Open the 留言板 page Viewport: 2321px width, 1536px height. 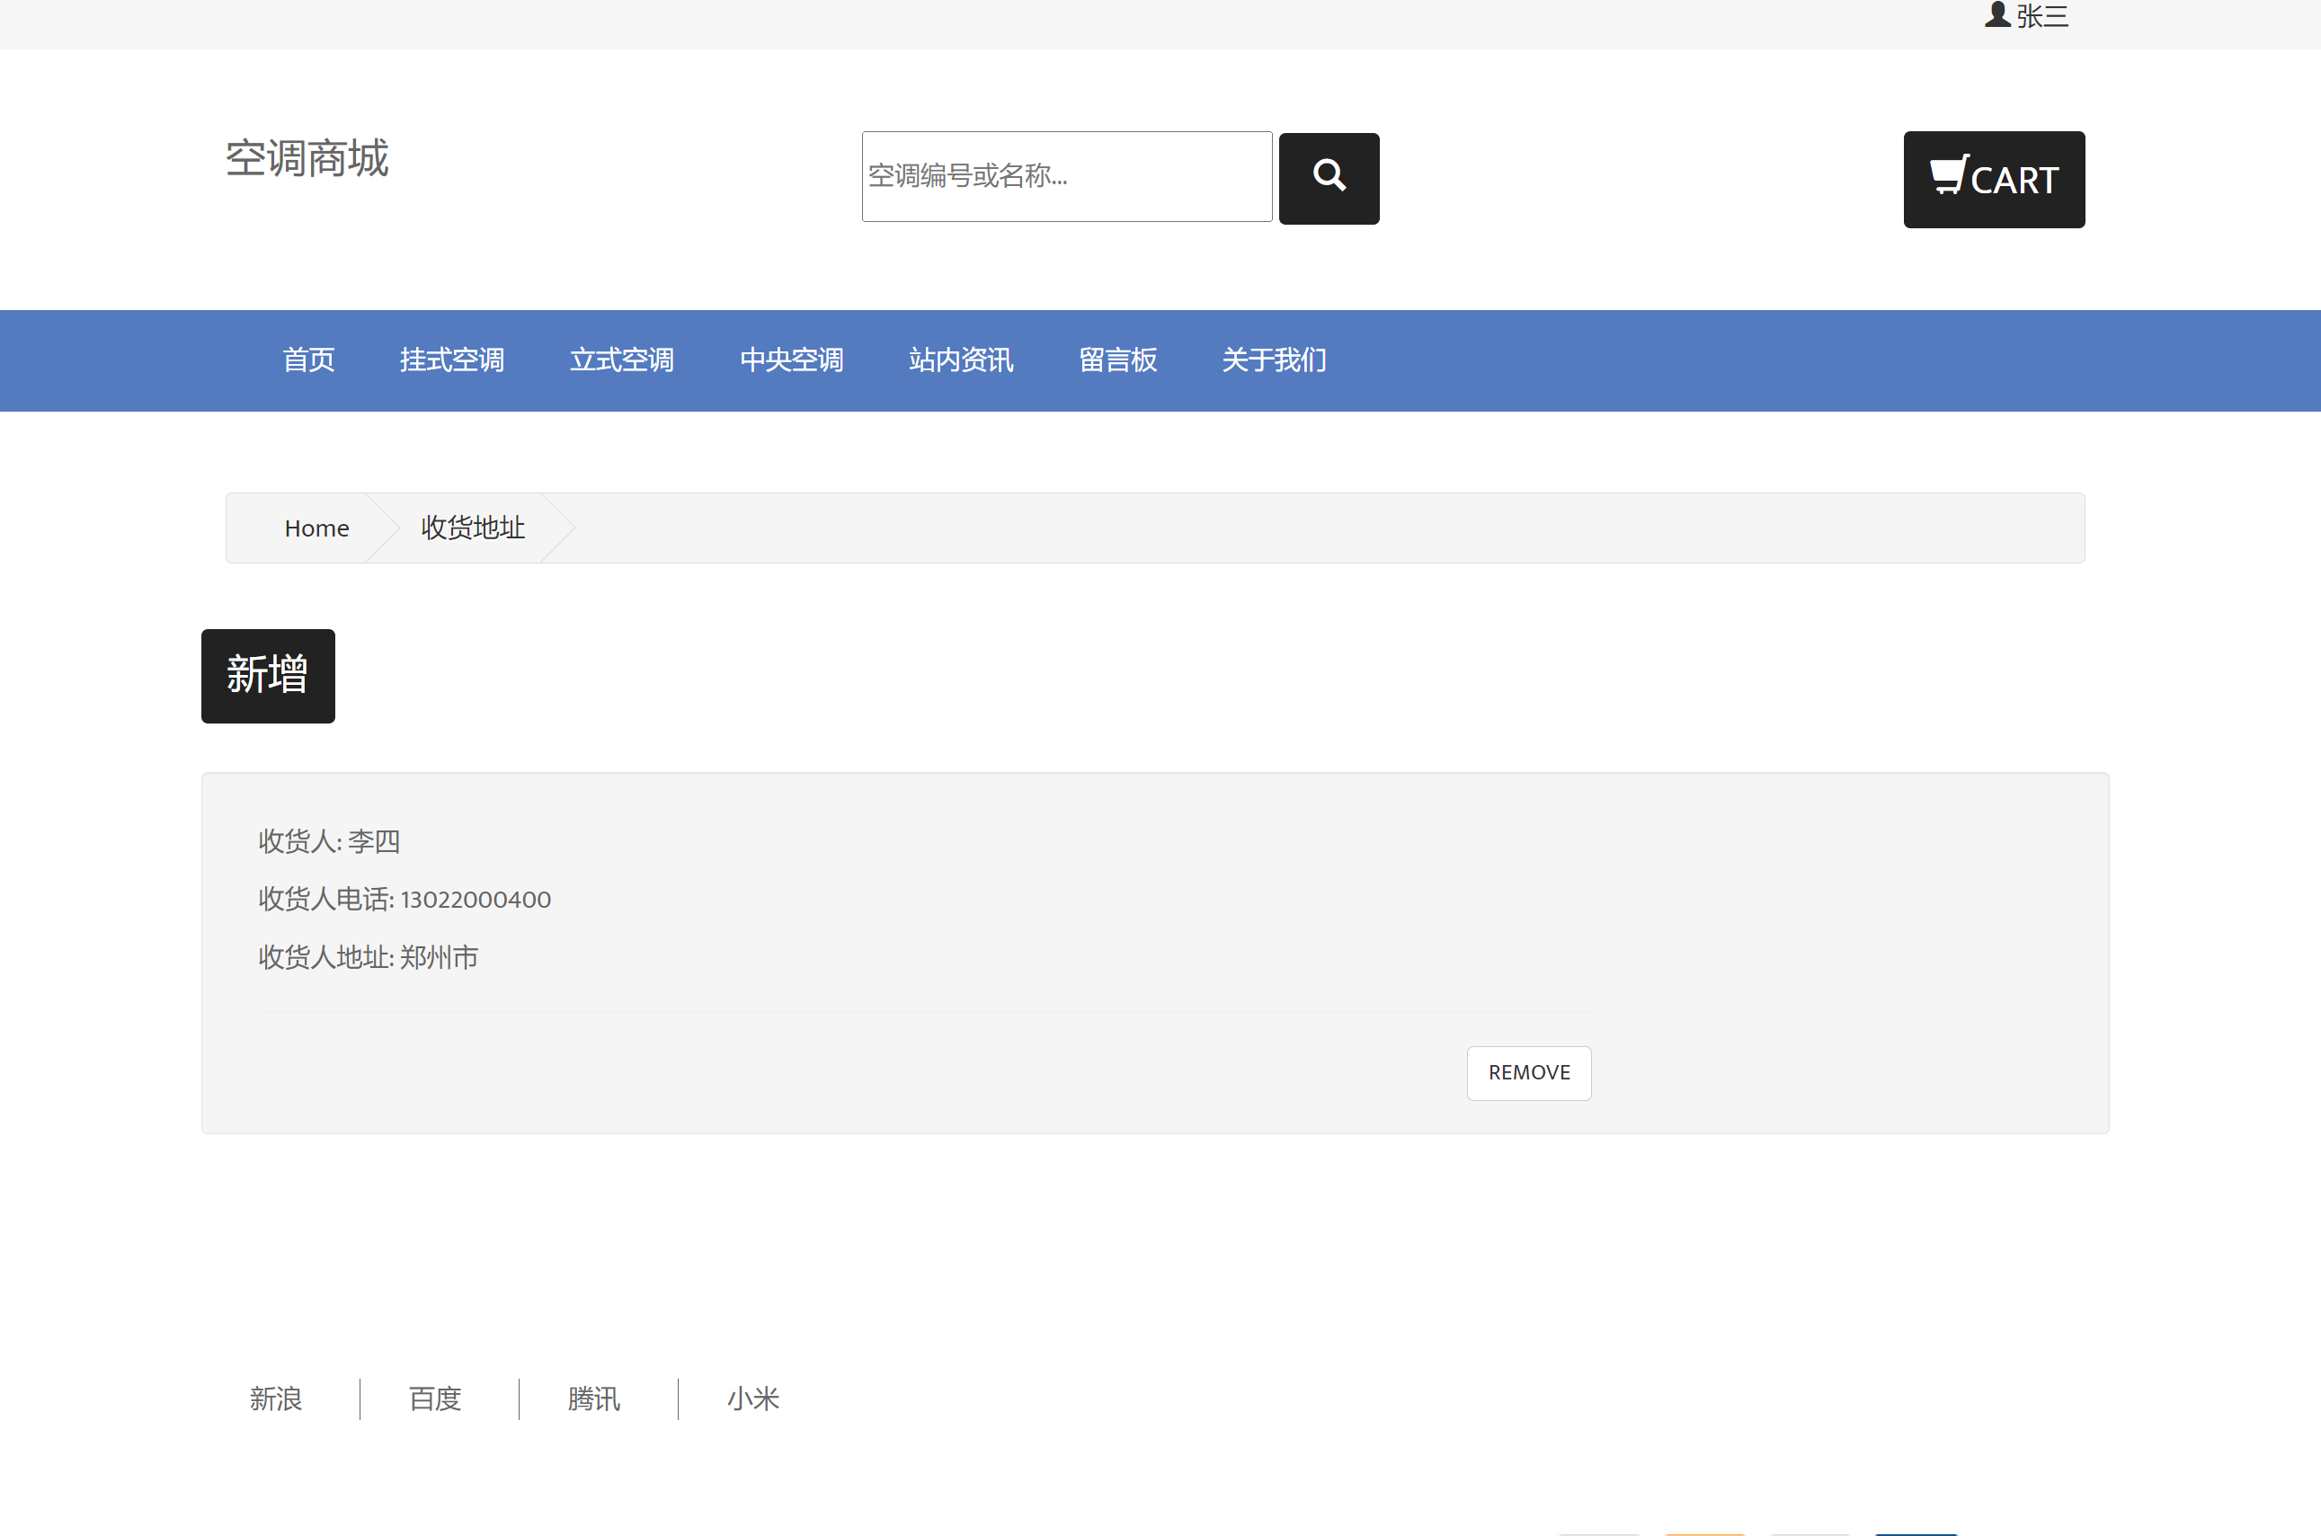1116,360
